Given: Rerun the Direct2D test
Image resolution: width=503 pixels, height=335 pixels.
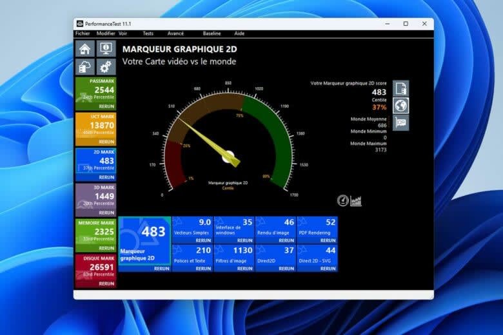Looking at the screenshot, I should pyautogui.click(x=286, y=269).
